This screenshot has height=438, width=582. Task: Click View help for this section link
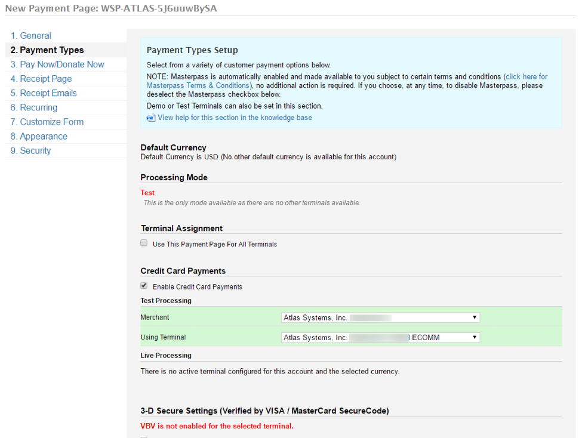coord(235,118)
